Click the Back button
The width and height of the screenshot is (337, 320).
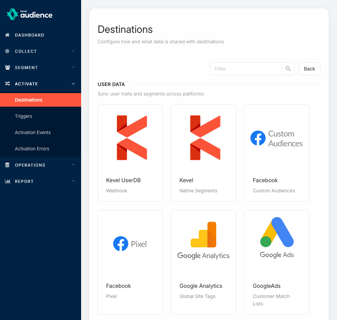pyautogui.click(x=309, y=69)
